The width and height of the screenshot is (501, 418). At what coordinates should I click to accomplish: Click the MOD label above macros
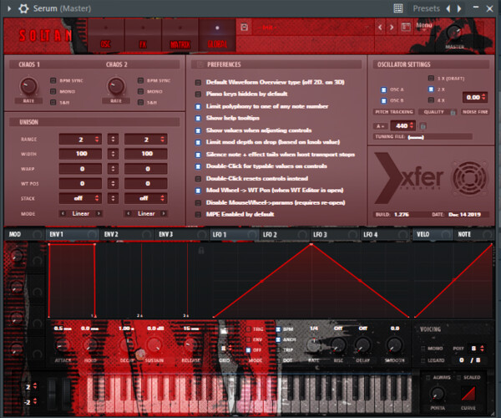pyautogui.click(x=15, y=234)
